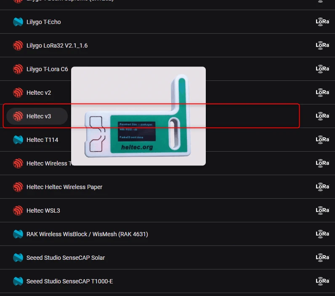
Task: Click the Heltec device preview image
Action: [x=138, y=116]
